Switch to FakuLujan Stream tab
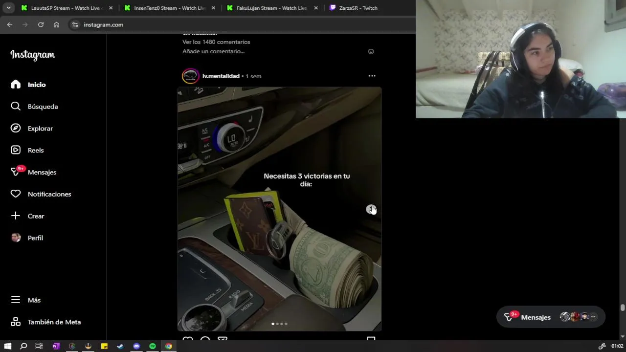This screenshot has height=352, width=626. (271, 8)
